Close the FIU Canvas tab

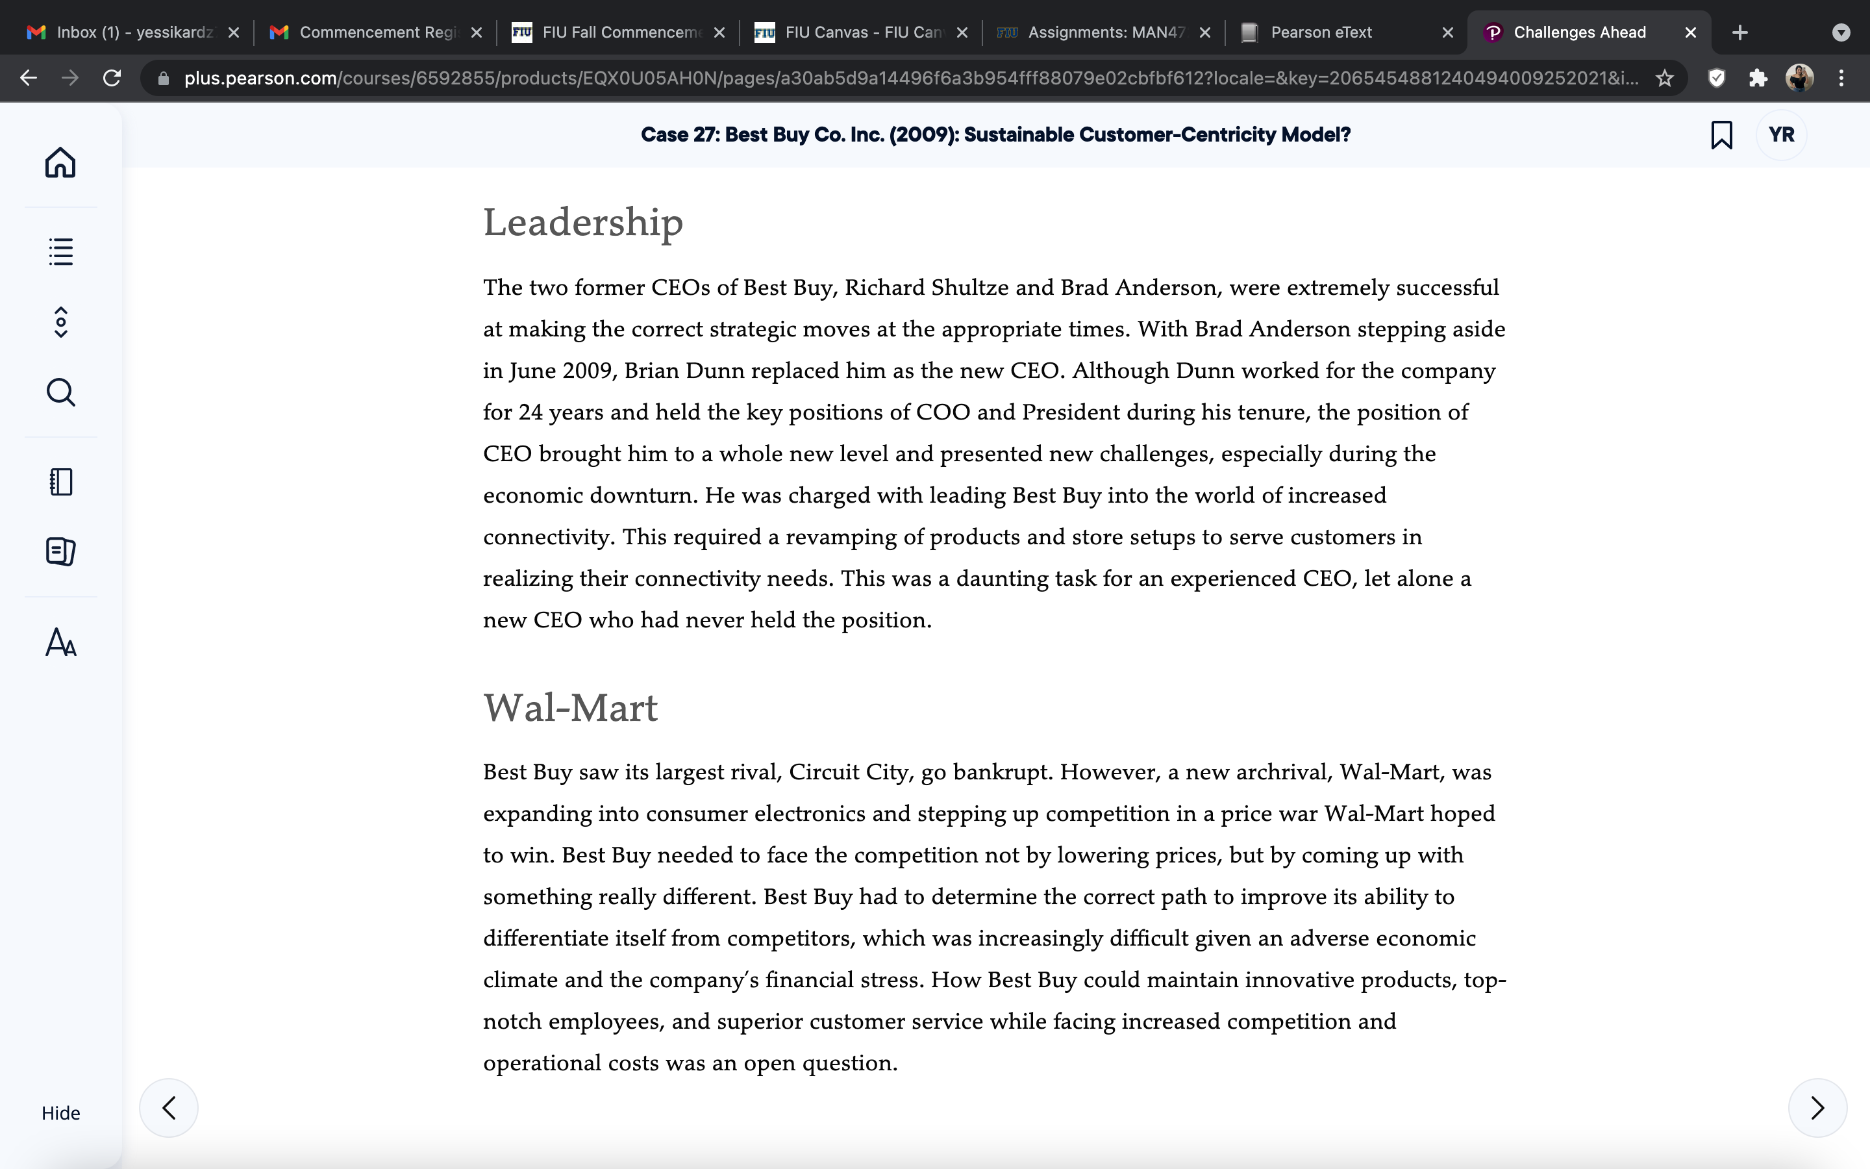point(962,32)
